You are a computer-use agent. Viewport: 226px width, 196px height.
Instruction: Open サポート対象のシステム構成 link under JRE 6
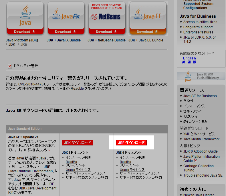click(141, 177)
